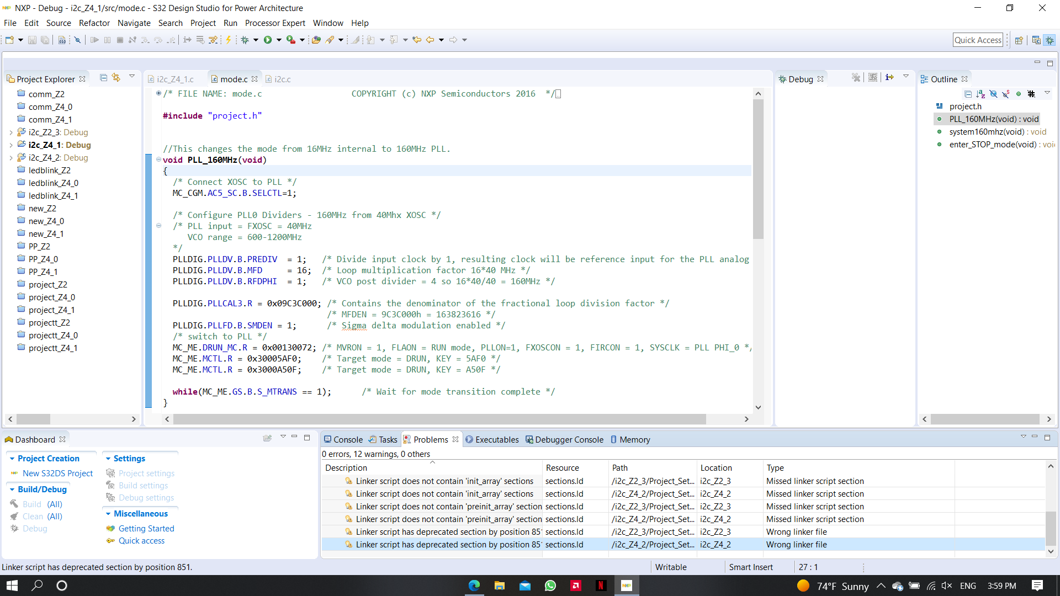Open the Run button dropdown arrow

coord(279,40)
